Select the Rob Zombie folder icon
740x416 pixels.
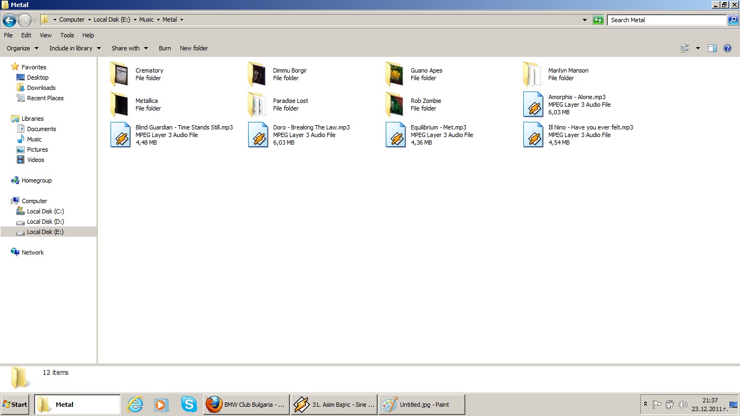(x=395, y=105)
